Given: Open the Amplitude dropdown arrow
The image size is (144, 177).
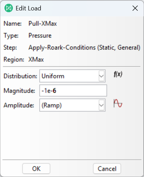Looking at the screenshot, I should click(x=101, y=105).
